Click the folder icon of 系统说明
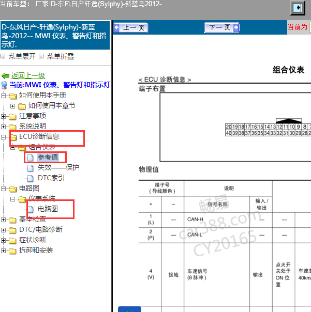The height and width of the screenshot is (312, 311). (12, 127)
